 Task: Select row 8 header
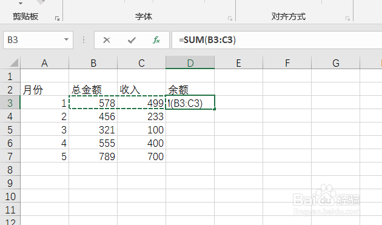(x=10, y=170)
